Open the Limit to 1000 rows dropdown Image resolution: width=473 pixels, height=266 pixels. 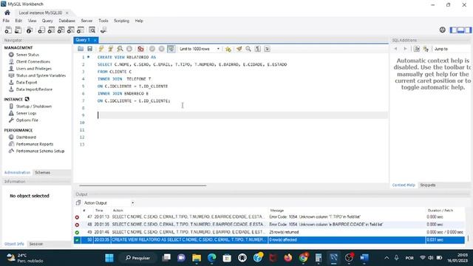(200, 49)
